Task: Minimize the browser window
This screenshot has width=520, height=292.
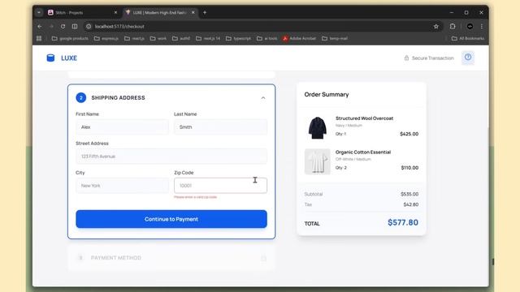Action: pos(452,13)
